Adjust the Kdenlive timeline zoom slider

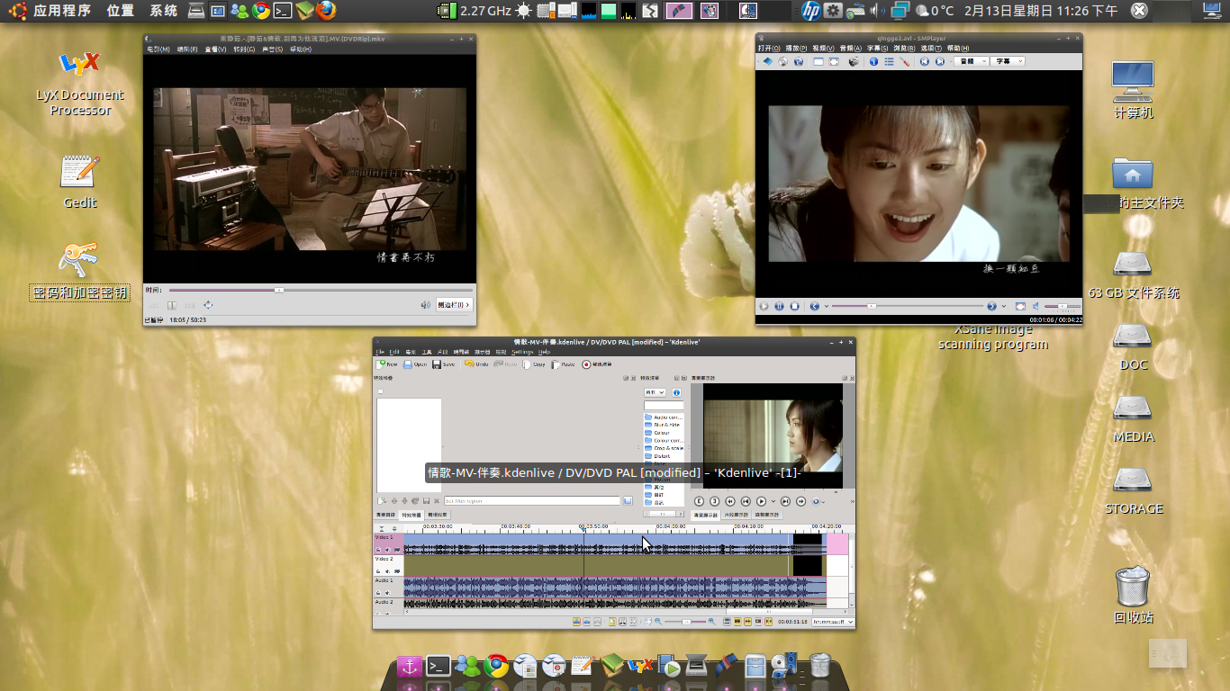point(686,622)
